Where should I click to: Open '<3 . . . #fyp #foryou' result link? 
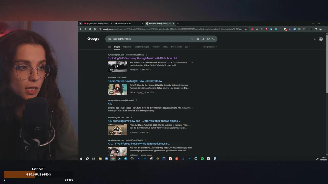click(139, 144)
